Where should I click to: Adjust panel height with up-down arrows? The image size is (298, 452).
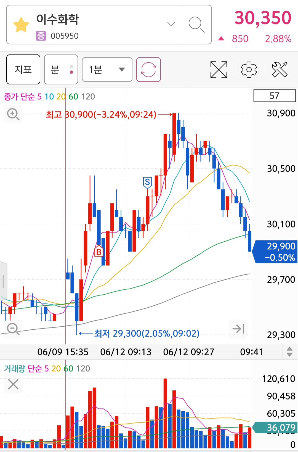tap(289, 352)
